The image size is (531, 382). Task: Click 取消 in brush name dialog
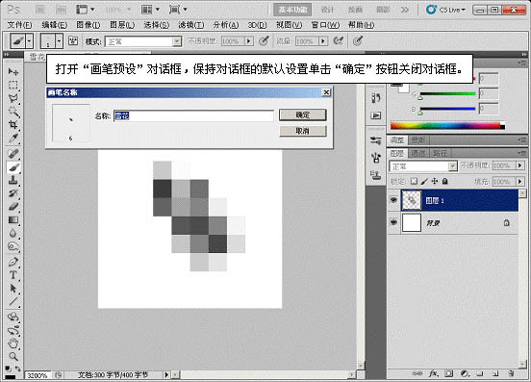pos(303,131)
